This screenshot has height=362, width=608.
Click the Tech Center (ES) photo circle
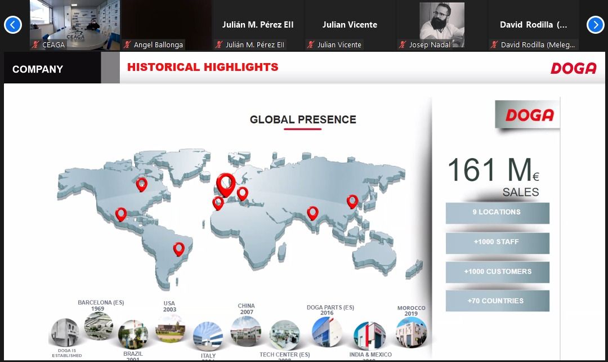coord(285,335)
